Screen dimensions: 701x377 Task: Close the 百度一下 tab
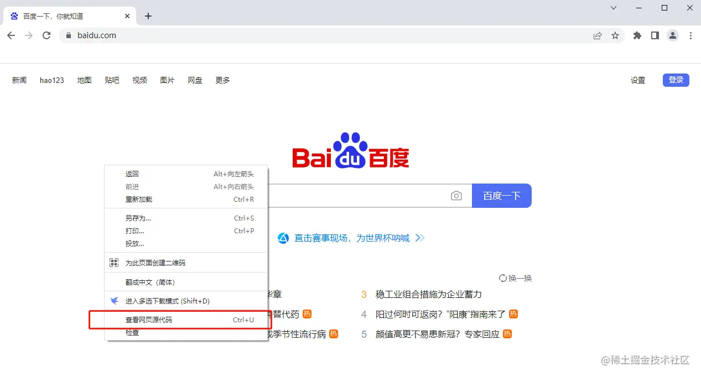pyautogui.click(x=127, y=16)
